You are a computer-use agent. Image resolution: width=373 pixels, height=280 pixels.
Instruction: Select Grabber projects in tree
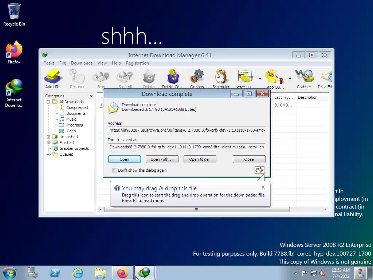tap(74, 149)
